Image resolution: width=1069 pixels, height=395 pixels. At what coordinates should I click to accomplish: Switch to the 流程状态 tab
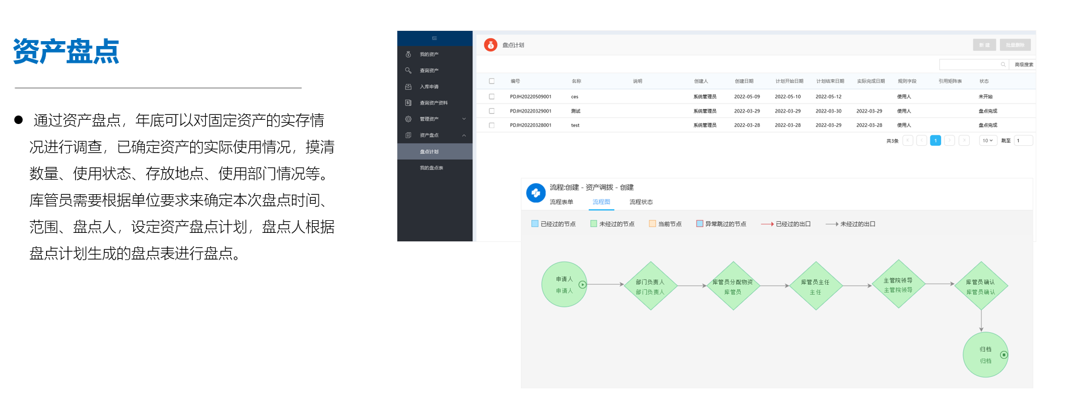(641, 202)
